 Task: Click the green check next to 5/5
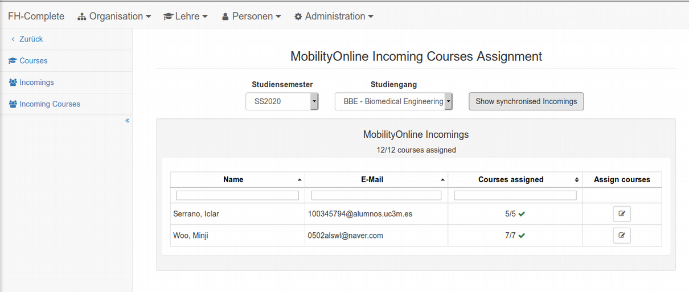click(x=522, y=215)
